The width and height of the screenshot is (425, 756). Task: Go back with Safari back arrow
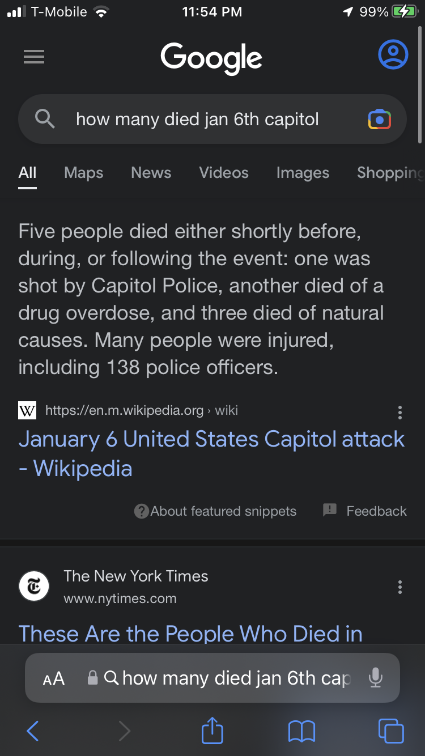coord(33,730)
